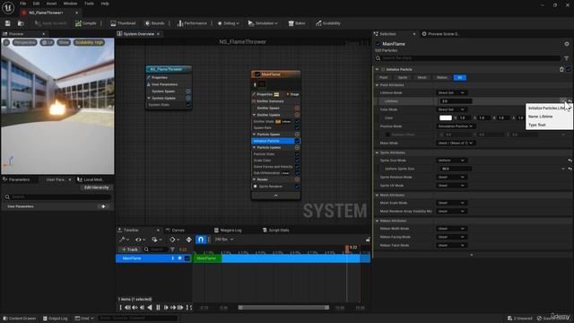The width and height of the screenshot is (574, 323).
Task: Open the Debug toolbar dropdown
Action: click(228, 23)
